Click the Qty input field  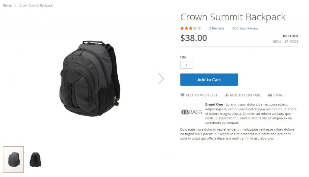coord(186,65)
